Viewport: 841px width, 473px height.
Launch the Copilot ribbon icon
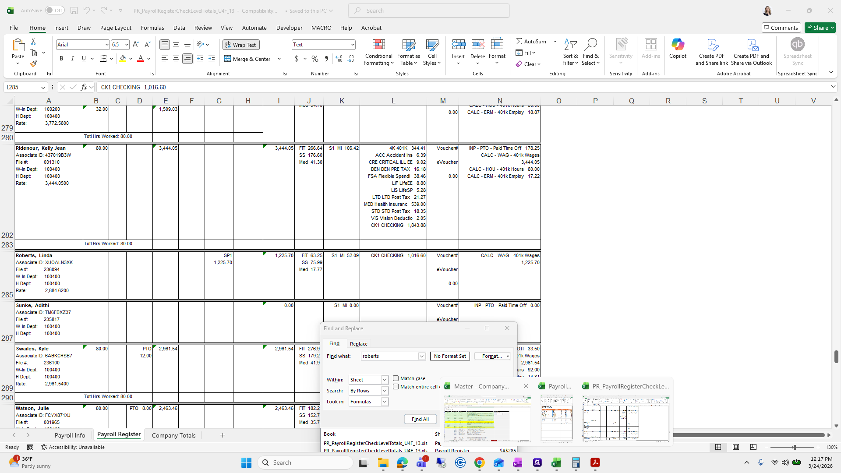coord(678,45)
